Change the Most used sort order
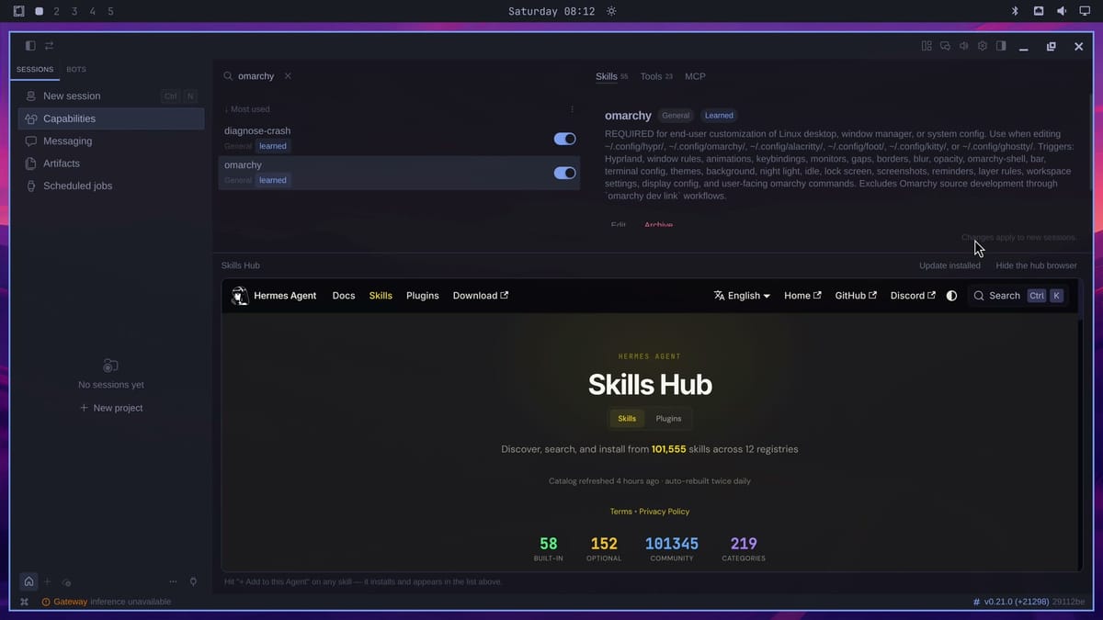The height and width of the screenshot is (620, 1103). (247, 109)
